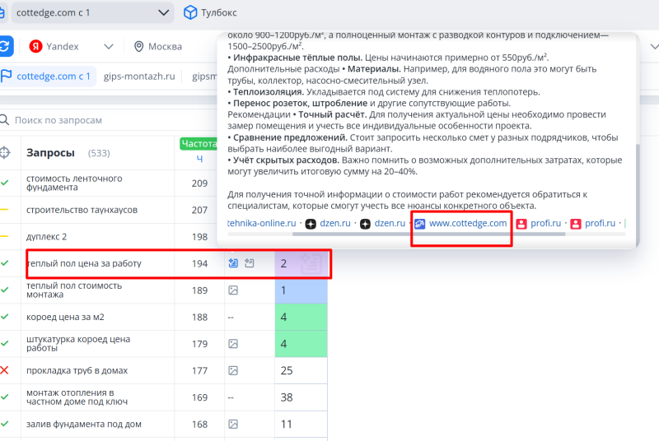The image size is (659, 441).
Task: Sort by the Ч frequency column
Action: pos(199,159)
